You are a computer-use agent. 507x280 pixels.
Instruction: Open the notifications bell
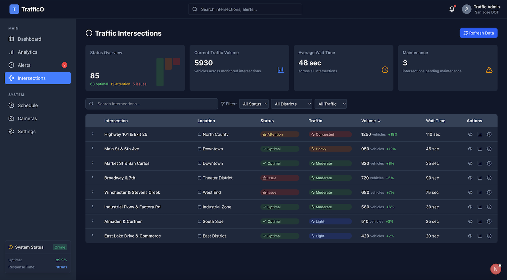[452, 9]
